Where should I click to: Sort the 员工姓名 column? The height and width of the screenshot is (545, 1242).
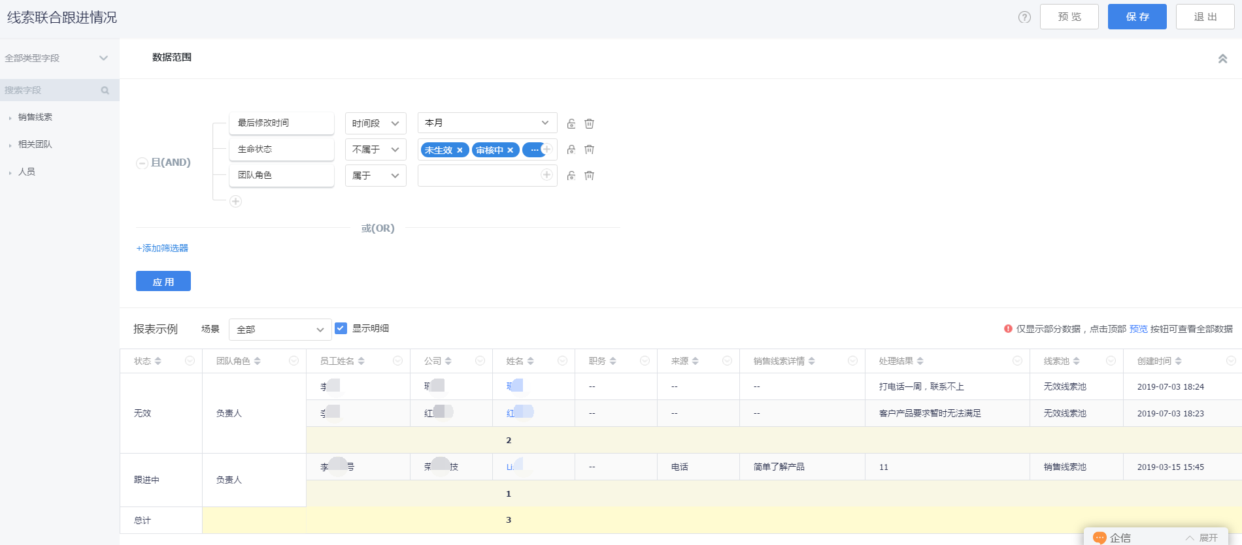tap(361, 361)
